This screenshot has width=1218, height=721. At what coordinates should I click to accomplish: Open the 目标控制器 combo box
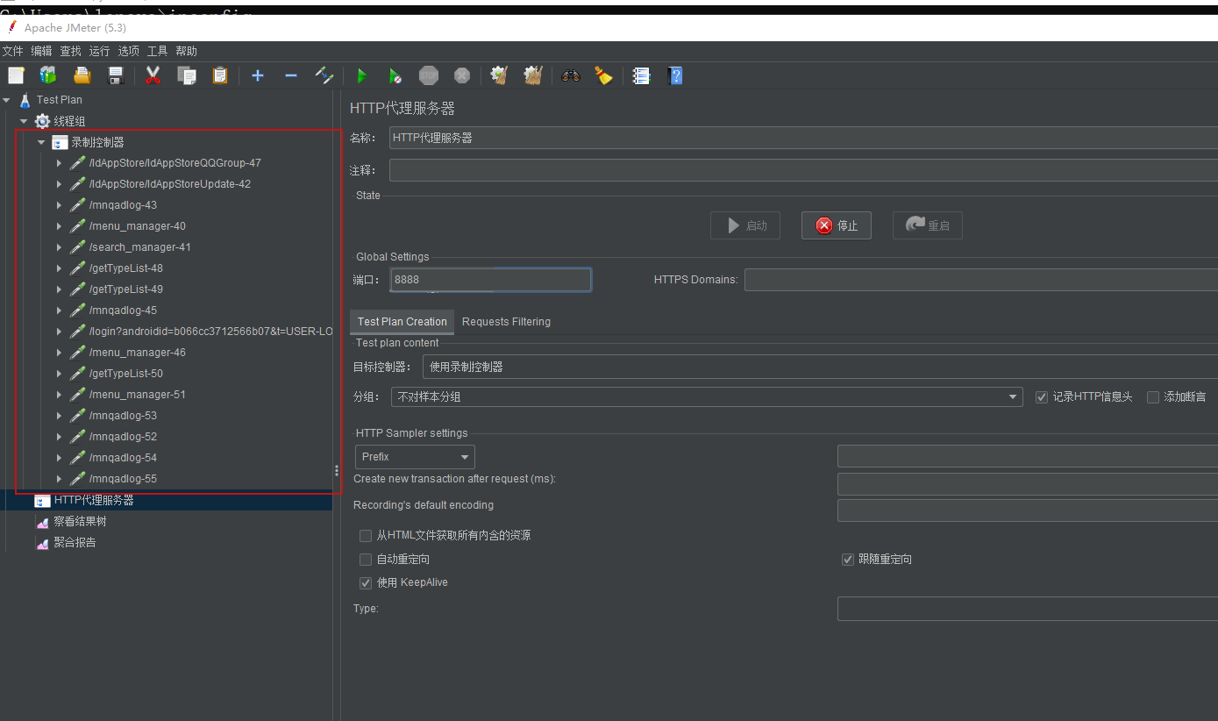click(820, 367)
